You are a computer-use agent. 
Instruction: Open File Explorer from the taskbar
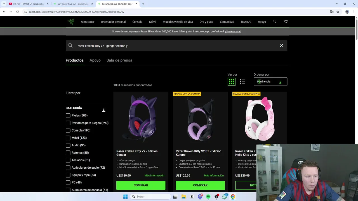pos(183,197)
